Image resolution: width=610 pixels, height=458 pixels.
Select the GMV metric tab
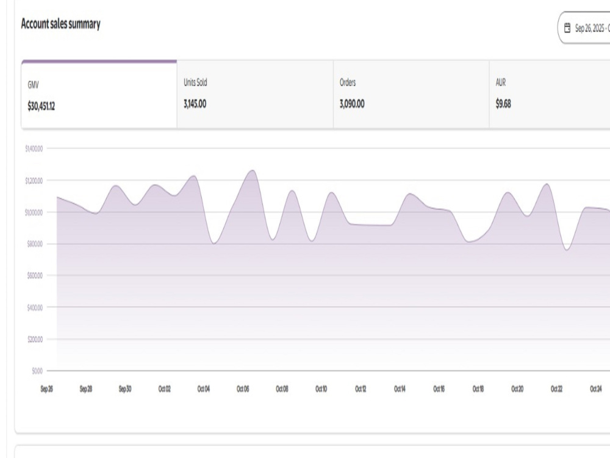pos(99,94)
